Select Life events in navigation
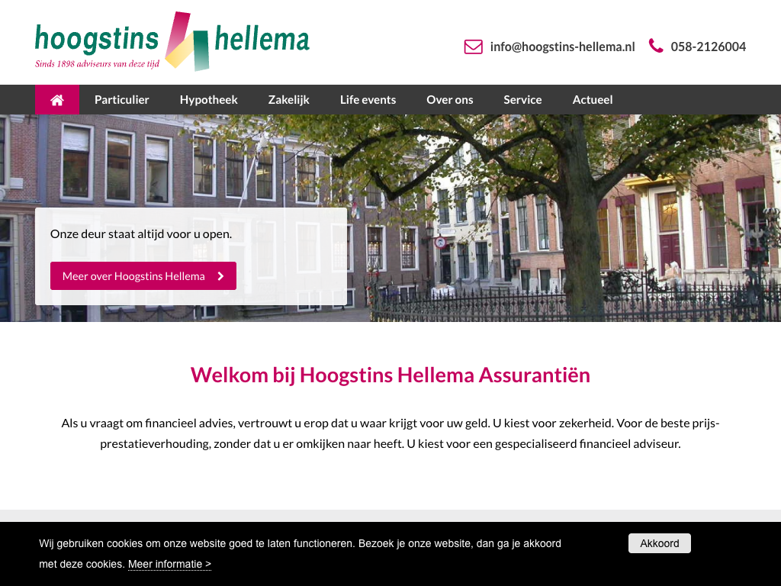 click(x=368, y=100)
